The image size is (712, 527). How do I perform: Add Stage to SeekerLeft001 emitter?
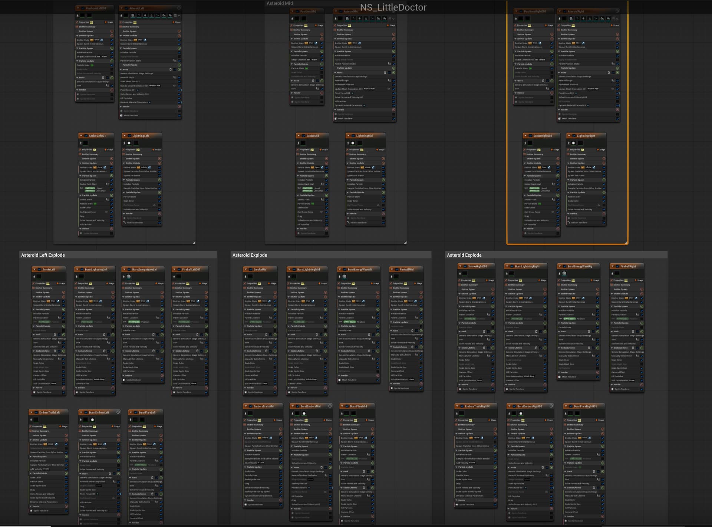pos(108,150)
